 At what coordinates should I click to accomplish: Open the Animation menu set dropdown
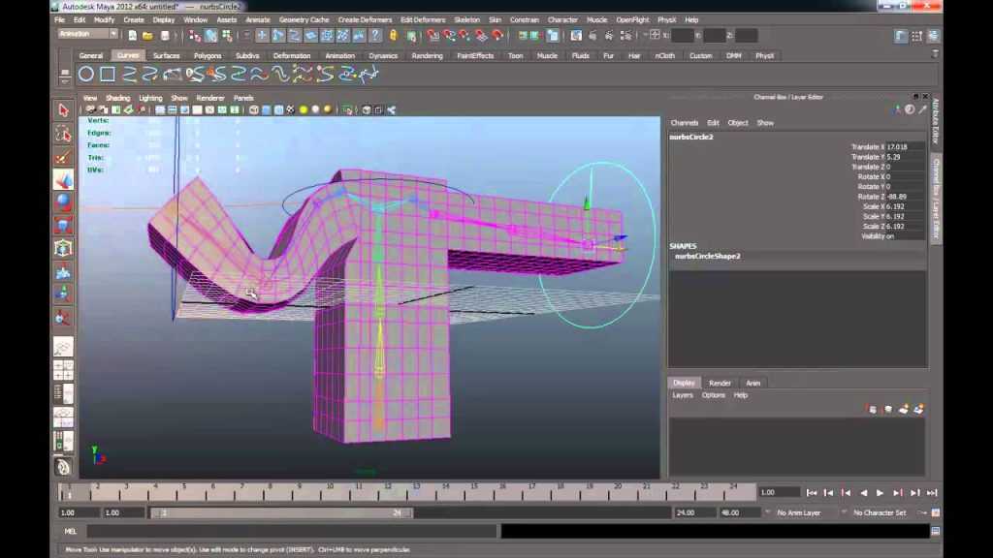87,34
